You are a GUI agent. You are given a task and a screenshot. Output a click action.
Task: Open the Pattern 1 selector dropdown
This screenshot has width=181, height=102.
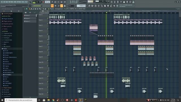coord(81,6)
